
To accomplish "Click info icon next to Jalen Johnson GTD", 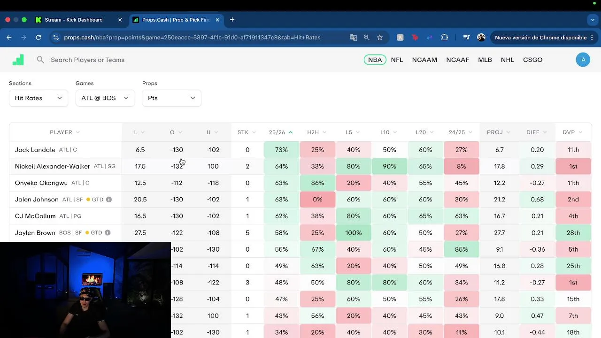I will click(x=109, y=200).
